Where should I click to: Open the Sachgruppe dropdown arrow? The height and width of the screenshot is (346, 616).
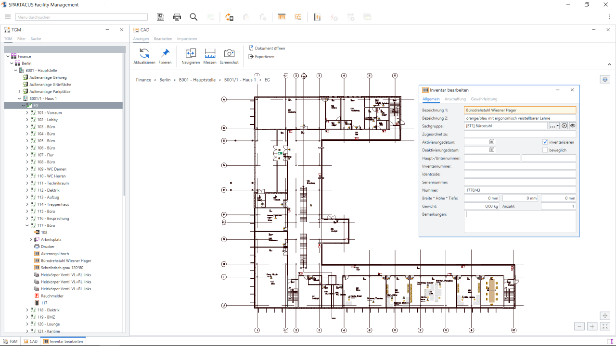557,126
